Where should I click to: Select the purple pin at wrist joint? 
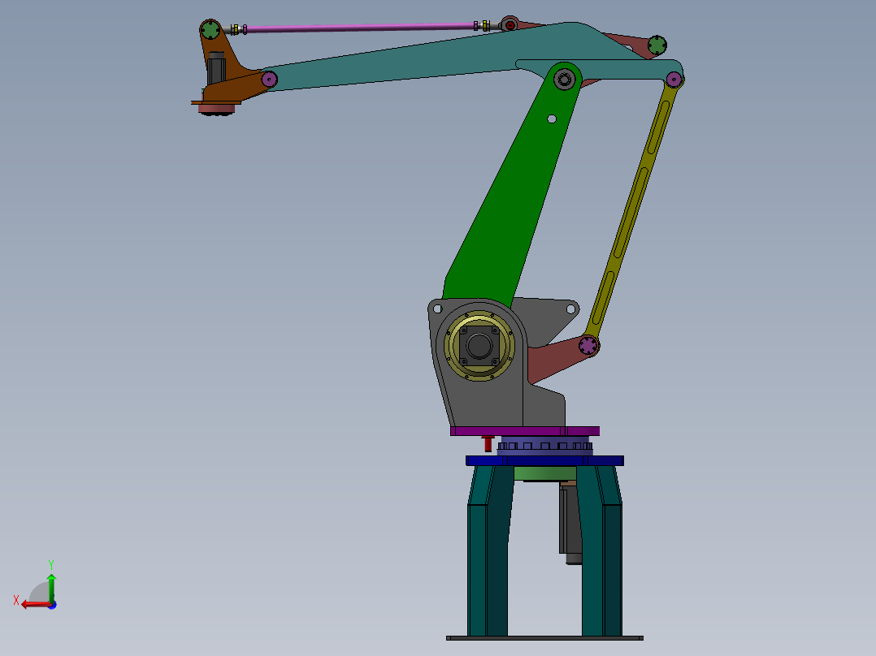point(269,80)
